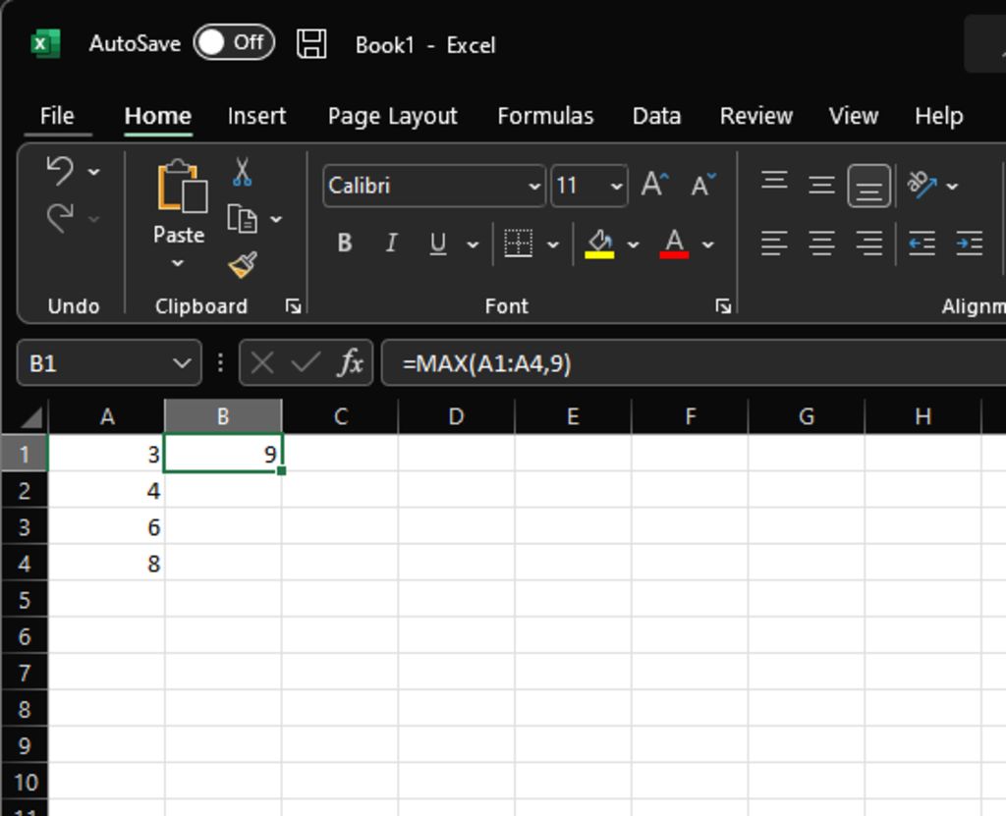The image size is (1006, 816).
Task: Click the Orientation text rotation icon
Action: pyautogui.click(x=922, y=185)
